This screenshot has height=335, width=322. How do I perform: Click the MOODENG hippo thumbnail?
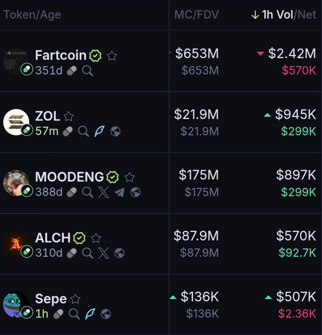(16, 182)
